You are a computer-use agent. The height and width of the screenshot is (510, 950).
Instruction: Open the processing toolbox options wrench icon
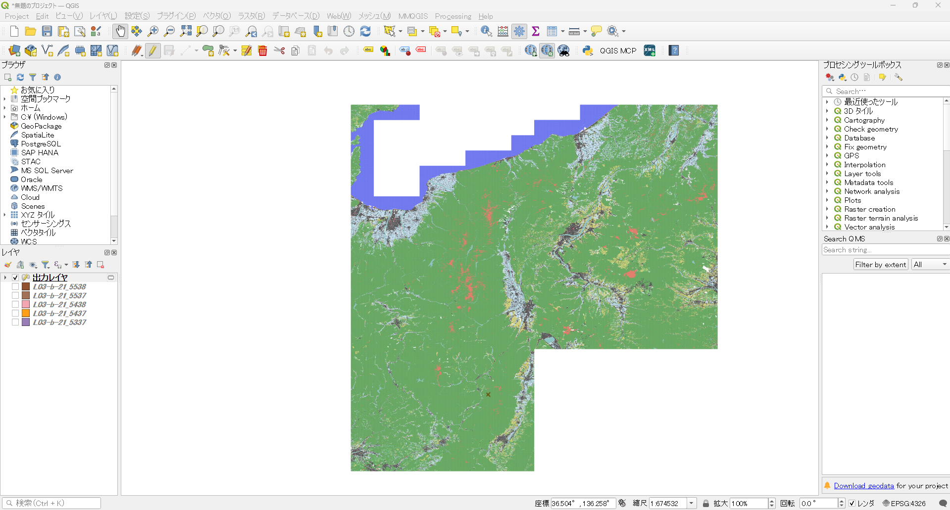coord(899,77)
